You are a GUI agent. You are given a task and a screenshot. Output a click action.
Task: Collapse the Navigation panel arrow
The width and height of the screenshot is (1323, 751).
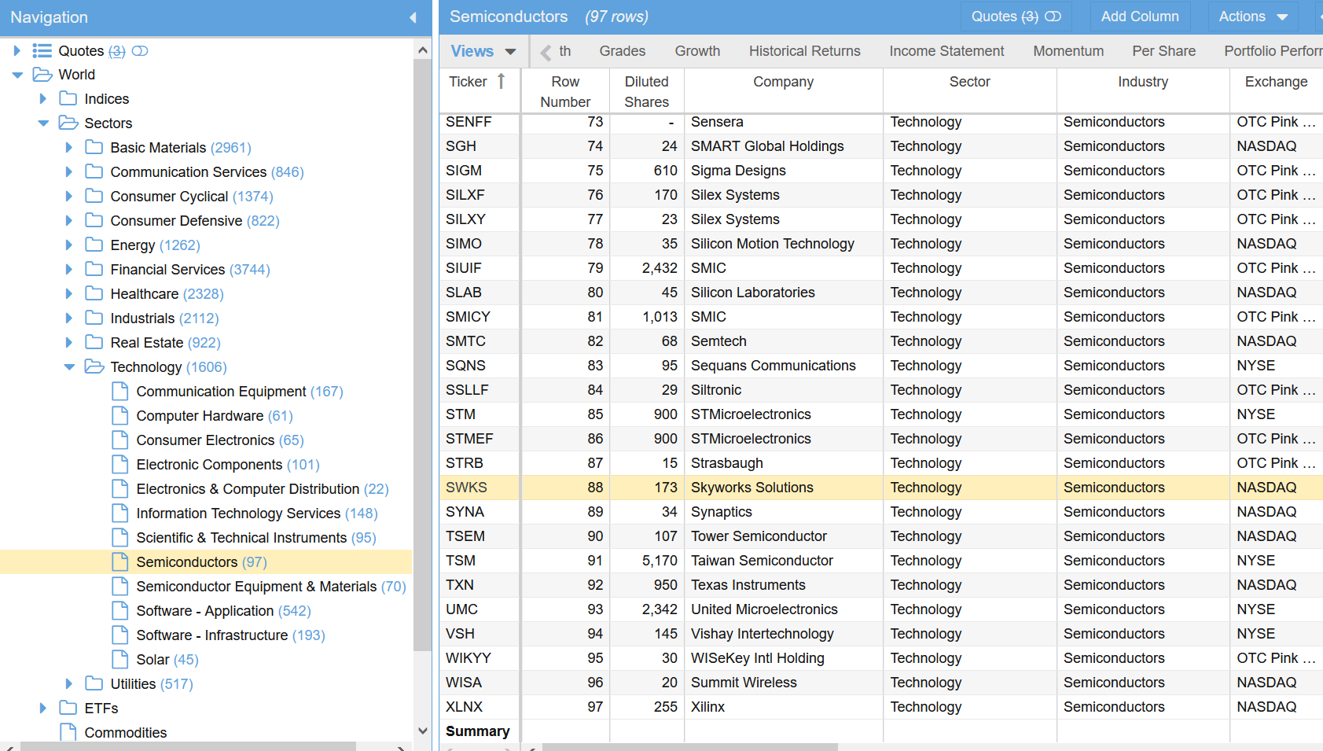click(413, 17)
